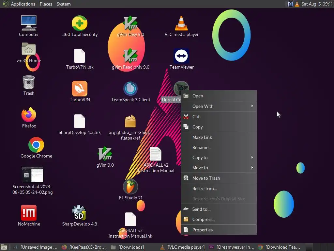Expand the Copy to submenu

tap(219, 158)
